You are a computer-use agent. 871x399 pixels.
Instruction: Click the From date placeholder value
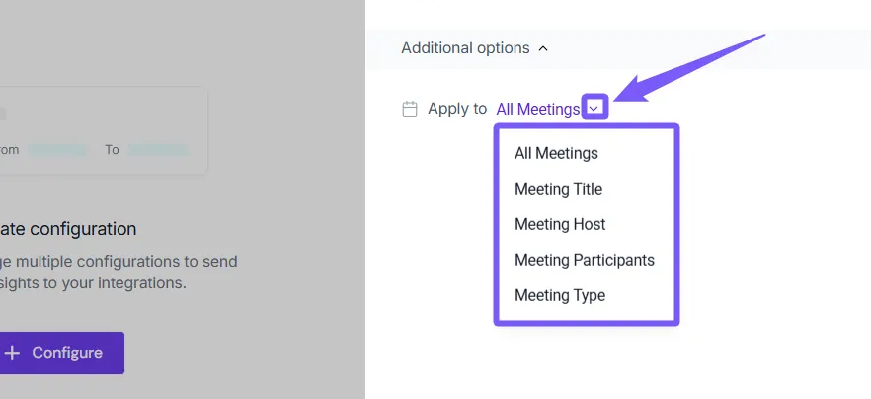point(57,150)
